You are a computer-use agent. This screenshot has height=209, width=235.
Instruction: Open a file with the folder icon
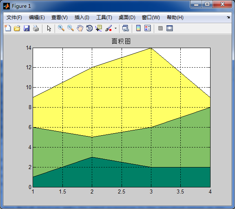click(17, 28)
